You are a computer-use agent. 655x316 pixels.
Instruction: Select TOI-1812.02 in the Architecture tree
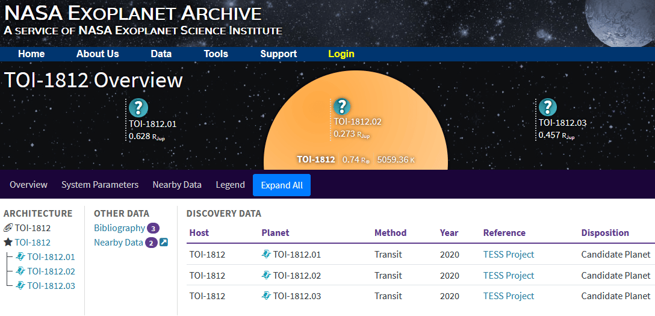click(51, 271)
